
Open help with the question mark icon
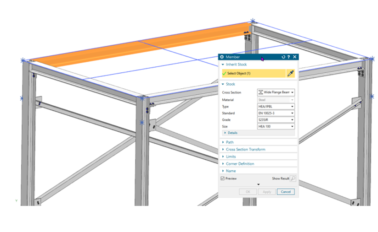pyautogui.click(x=289, y=57)
